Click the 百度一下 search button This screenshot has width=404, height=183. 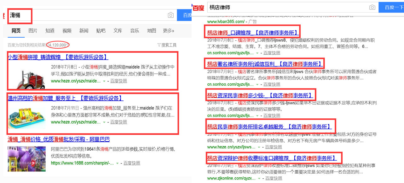391,8
